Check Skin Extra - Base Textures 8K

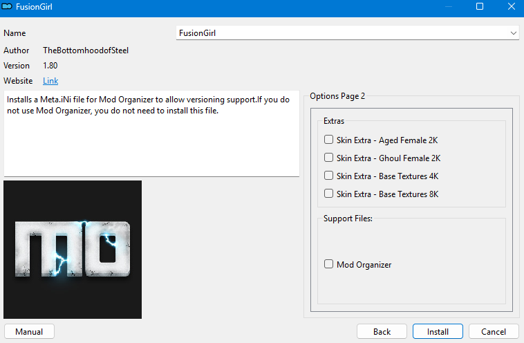click(328, 194)
